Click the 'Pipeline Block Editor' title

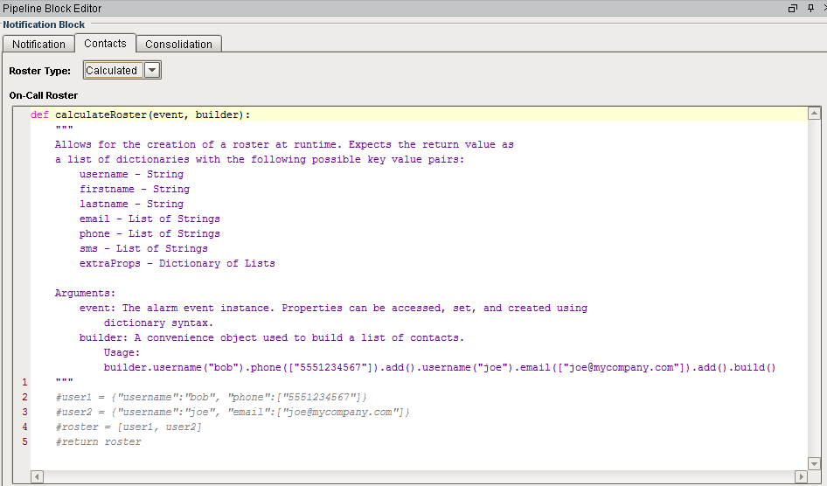52,9
